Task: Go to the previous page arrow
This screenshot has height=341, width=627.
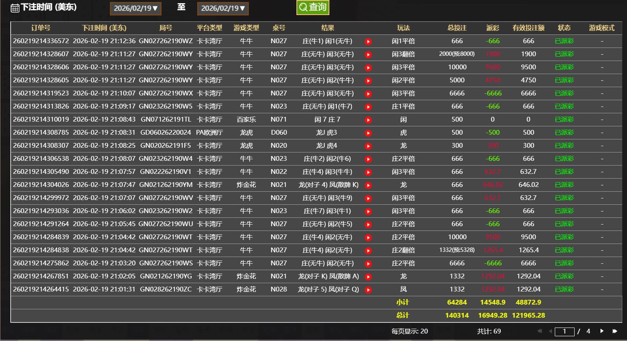Action: [x=550, y=331]
